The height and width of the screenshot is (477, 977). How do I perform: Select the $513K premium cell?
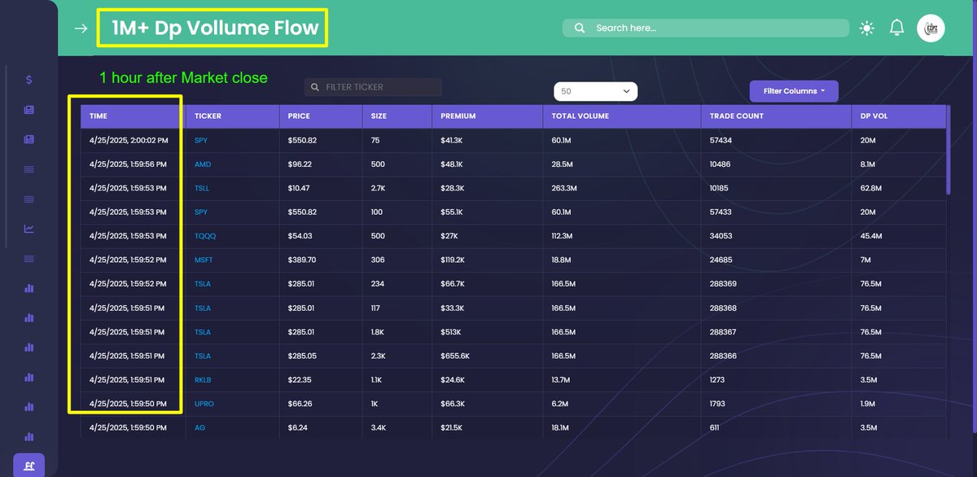click(450, 332)
